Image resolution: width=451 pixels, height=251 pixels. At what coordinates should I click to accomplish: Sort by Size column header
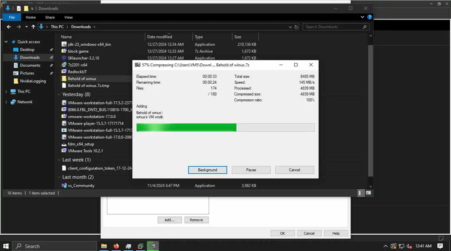tap(245, 37)
